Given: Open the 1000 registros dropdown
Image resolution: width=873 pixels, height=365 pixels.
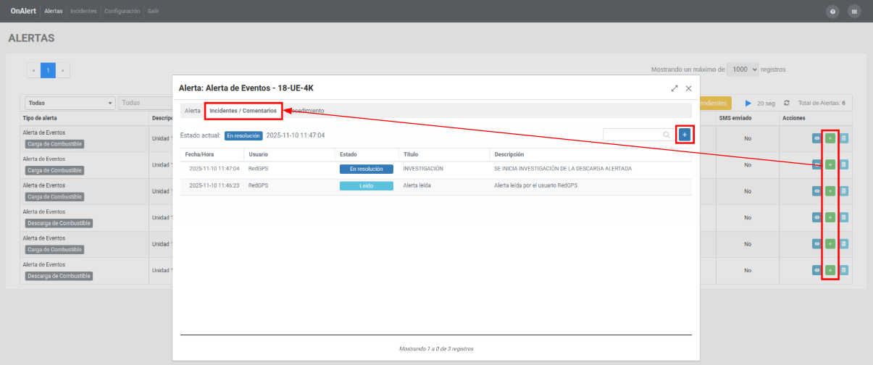Looking at the screenshot, I should (743, 70).
